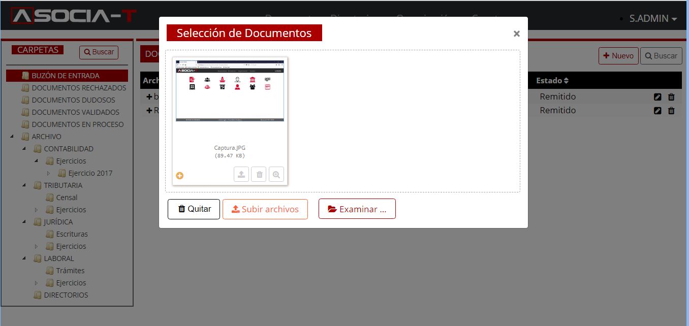Click Buscar in the documents panel
Viewport: 689px width, 326px height.
(661, 56)
